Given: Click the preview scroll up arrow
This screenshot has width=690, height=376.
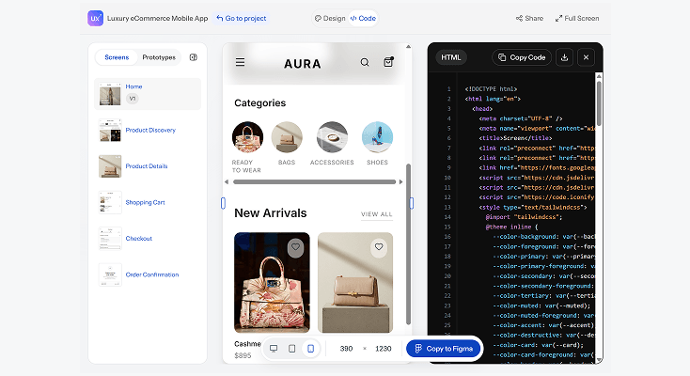Looking at the screenshot, I should coord(408,46).
